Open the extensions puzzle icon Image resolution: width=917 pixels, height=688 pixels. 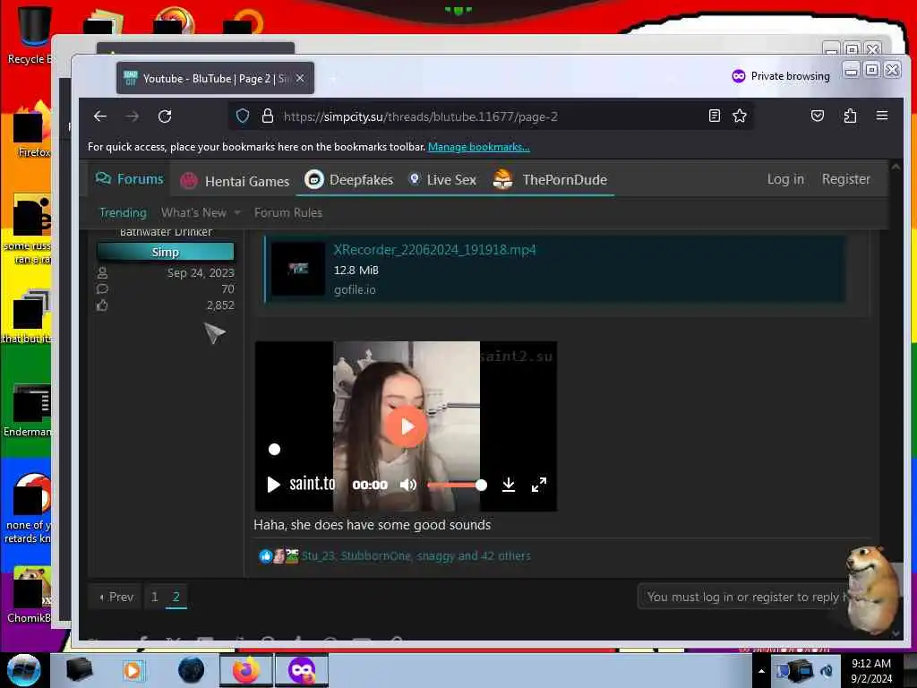(x=850, y=116)
